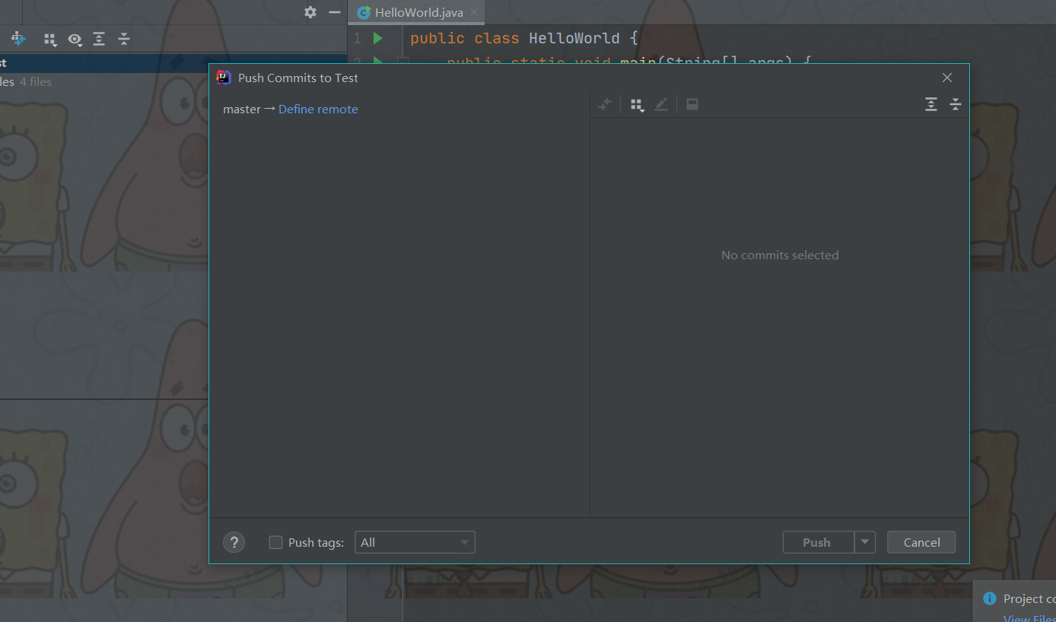
Task: Click the Define remote link
Action: (318, 109)
